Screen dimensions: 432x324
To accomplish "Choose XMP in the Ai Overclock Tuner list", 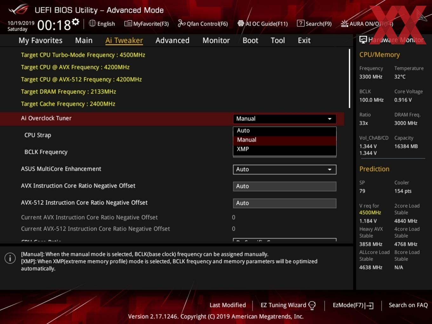I will 284,149.
